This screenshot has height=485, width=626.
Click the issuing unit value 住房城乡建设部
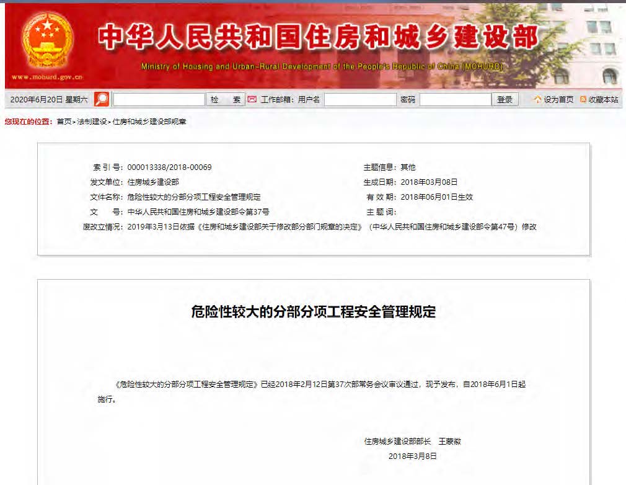click(153, 182)
